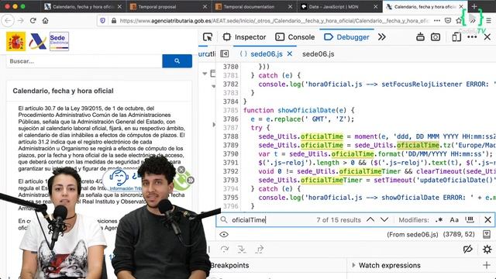Click the blue search magnifier button
496x279 pixels.
[177, 61]
